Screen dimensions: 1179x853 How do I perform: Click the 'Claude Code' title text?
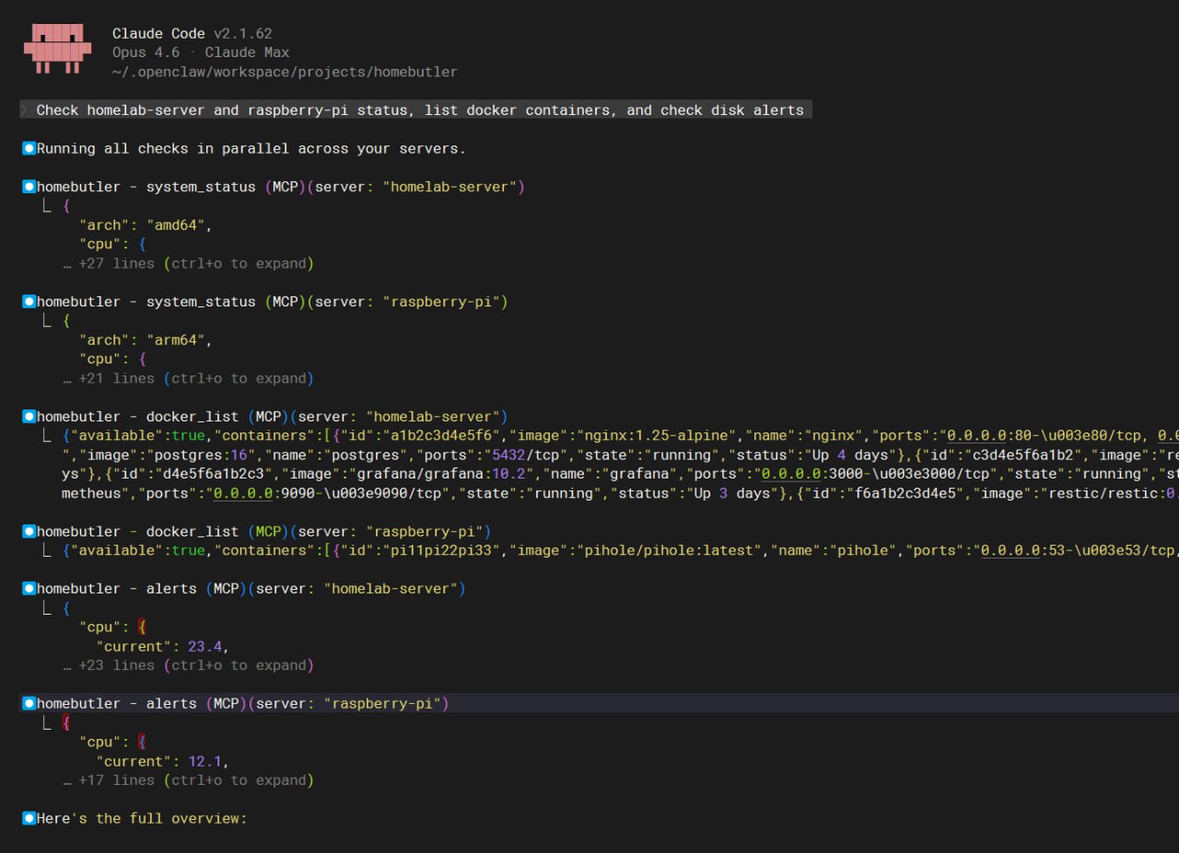(158, 34)
